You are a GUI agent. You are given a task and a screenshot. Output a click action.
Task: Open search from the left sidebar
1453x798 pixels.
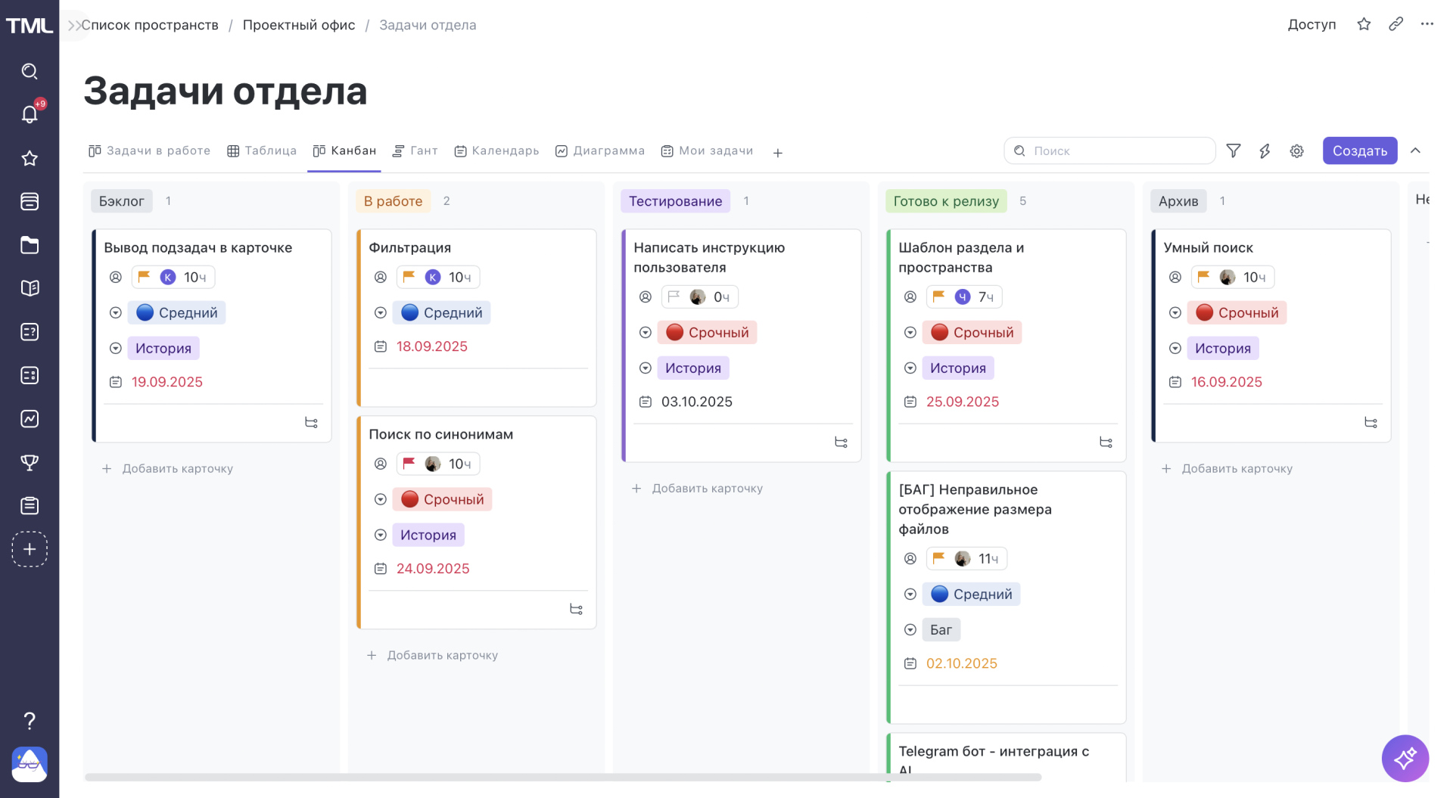[x=30, y=71]
